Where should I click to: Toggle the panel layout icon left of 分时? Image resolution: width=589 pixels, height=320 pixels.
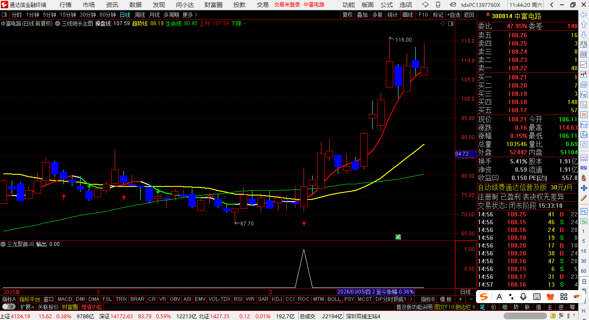pyautogui.click(x=4, y=15)
